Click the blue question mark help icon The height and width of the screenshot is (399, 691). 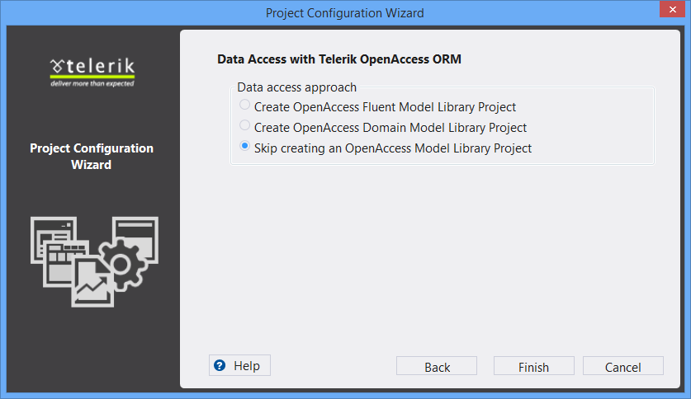click(x=220, y=365)
